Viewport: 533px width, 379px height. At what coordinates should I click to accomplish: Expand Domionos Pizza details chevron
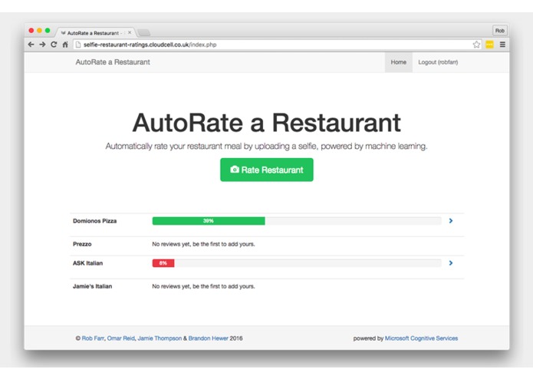(451, 221)
